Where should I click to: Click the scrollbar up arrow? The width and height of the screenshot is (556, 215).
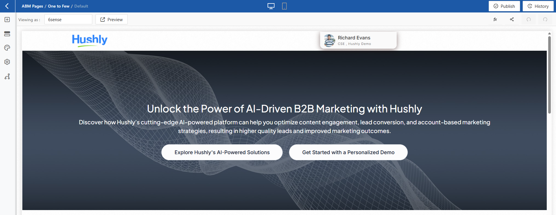[549, 34]
